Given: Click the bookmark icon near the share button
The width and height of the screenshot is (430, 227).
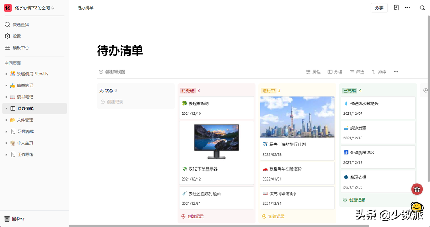Looking at the screenshot, I should pos(396,8).
